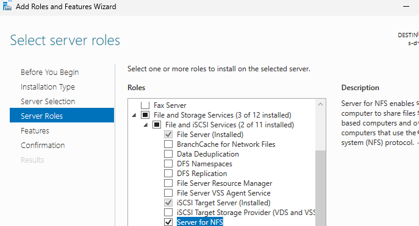Select iSCSI Target Server (Installed) label

pyautogui.click(x=224, y=203)
